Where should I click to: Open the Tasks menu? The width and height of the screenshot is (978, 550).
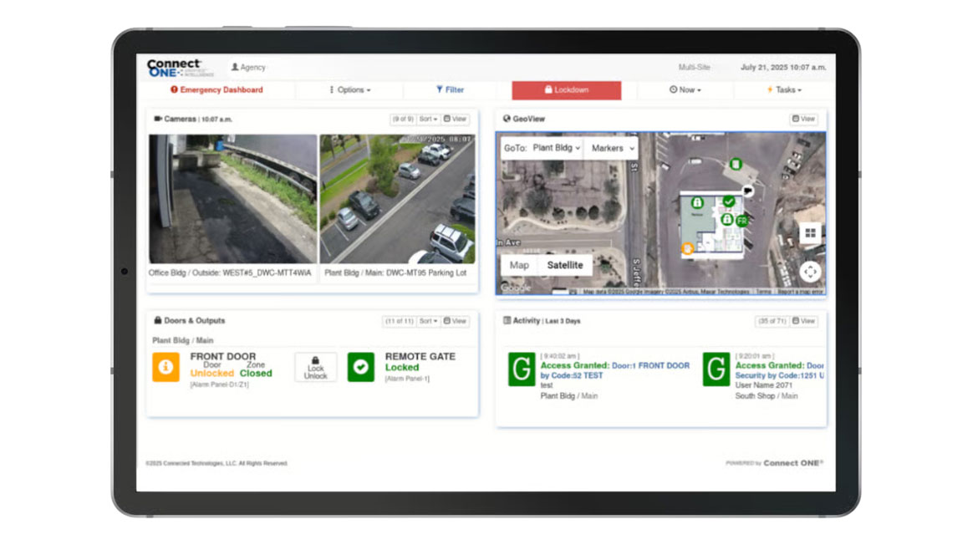[784, 89]
